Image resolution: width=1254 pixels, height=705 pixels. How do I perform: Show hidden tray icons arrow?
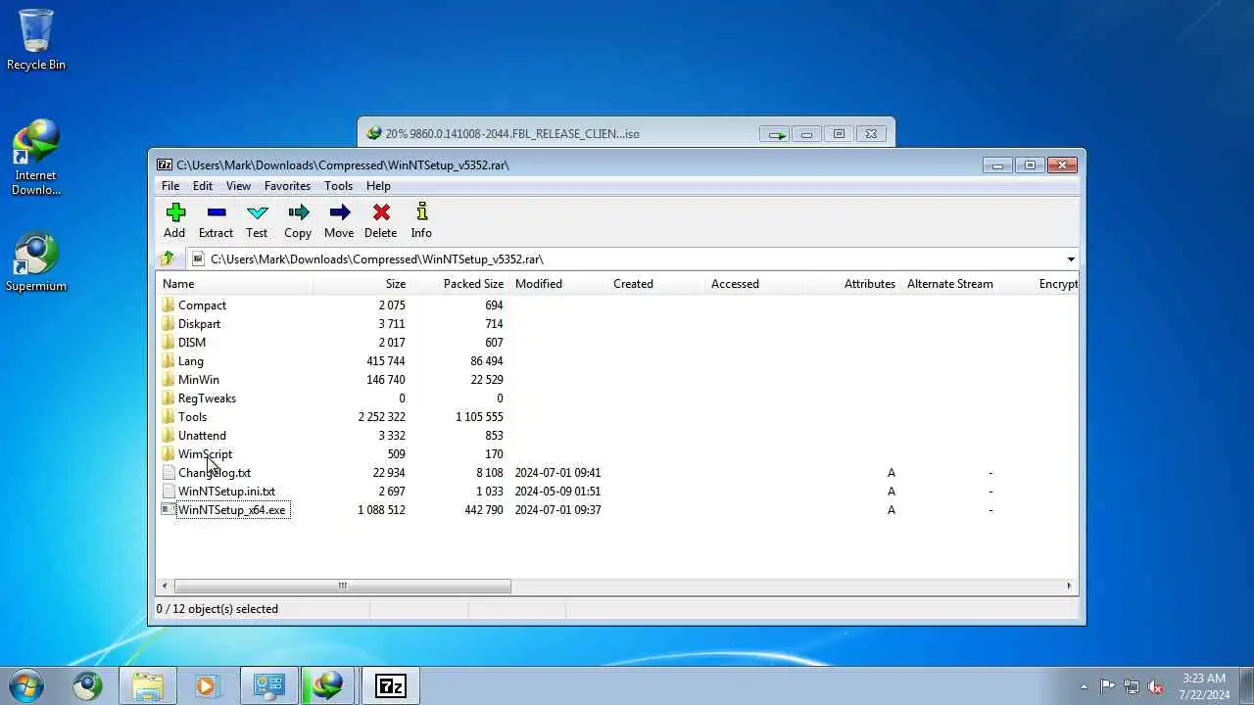point(1084,686)
